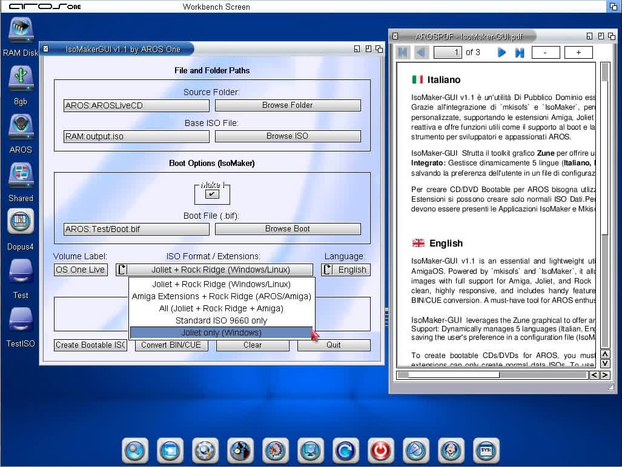The width and height of the screenshot is (622, 467).
Task: Click the cartoon face icon in dock
Action: pyautogui.click(x=451, y=450)
